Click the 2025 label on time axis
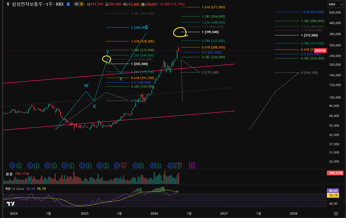 click(x=85, y=214)
